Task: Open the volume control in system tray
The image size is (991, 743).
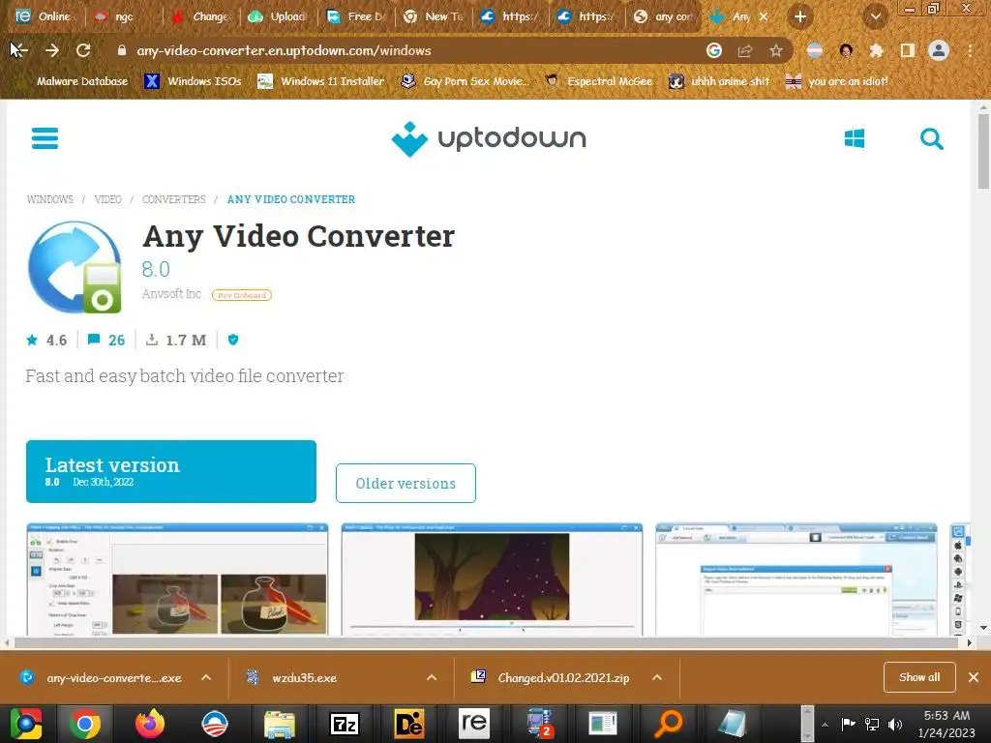Action: 895,724
